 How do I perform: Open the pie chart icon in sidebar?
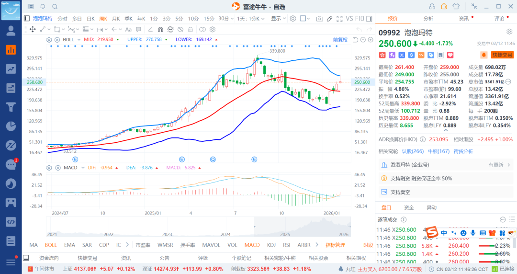(11, 126)
